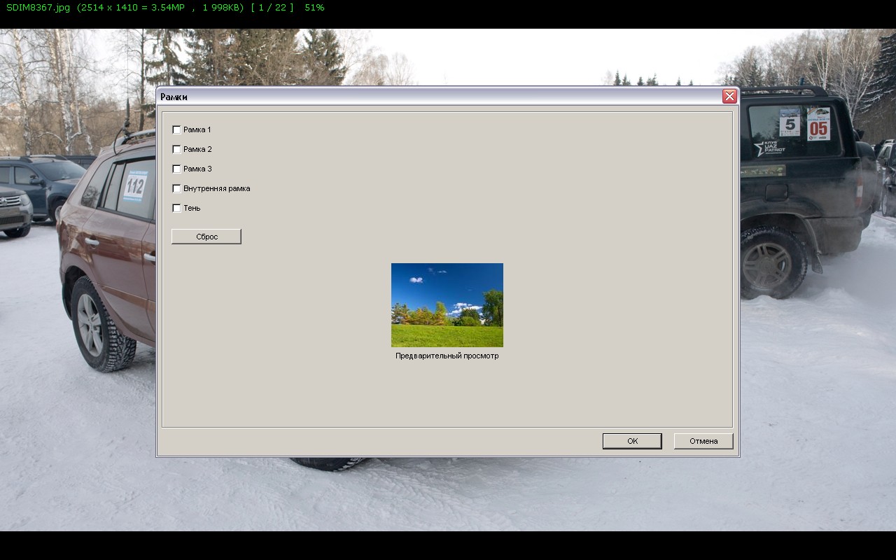Enable the Внутренняя рамка checkbox
This screenshot has height=560, width=896.
point(176,188)
